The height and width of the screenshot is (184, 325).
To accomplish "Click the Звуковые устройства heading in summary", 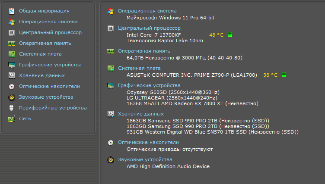I will coord(145,159).
